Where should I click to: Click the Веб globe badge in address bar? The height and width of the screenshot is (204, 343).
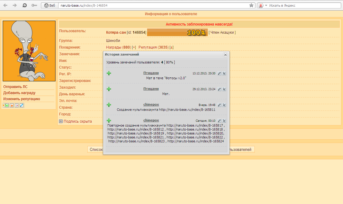[x=50, y=5]
